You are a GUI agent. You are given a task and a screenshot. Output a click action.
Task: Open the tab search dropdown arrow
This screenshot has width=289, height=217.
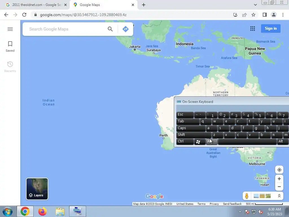pos(255,5)
